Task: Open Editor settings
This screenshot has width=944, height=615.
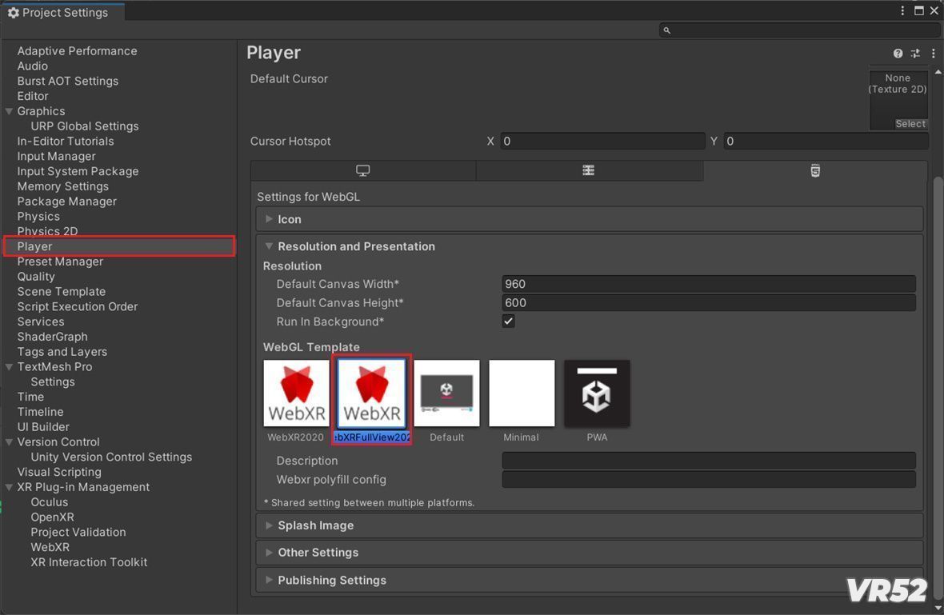Action: (33, 96)
